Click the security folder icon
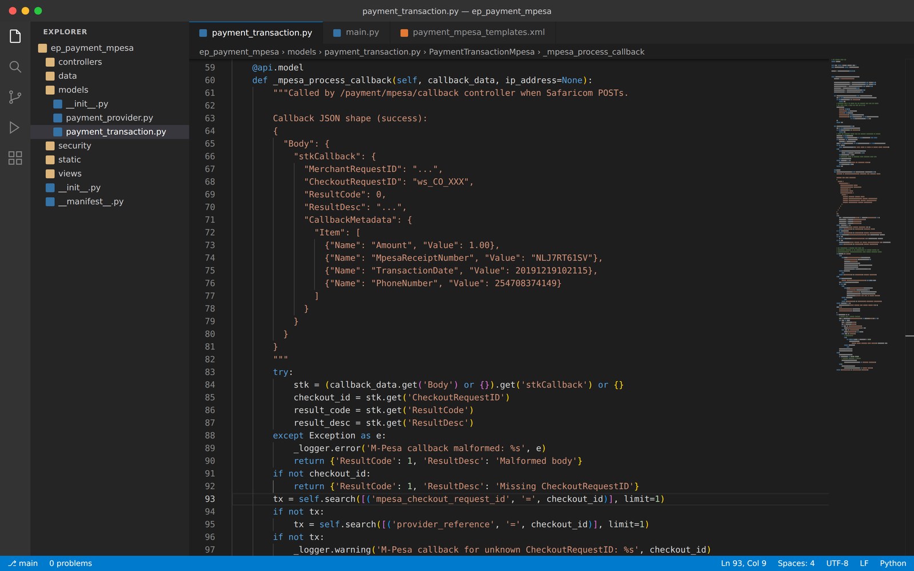914x571 pixels. pyautogui.click(x=50, y=146)
